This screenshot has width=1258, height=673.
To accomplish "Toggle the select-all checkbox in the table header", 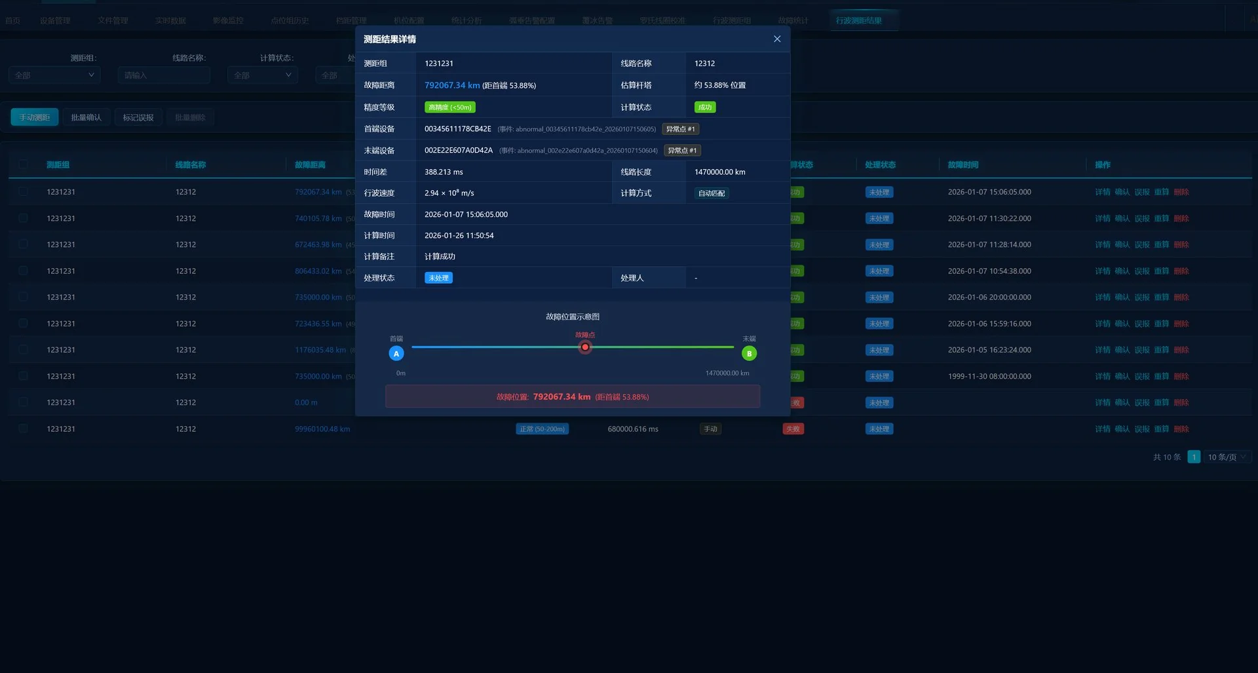I will (24, 164).
